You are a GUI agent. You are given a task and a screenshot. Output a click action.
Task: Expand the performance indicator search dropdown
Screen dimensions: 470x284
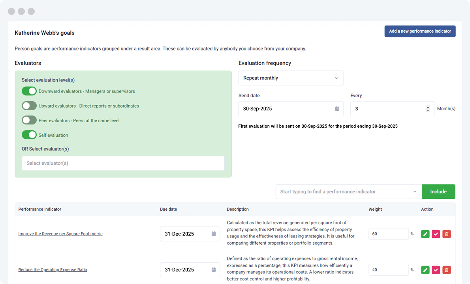(x=415, y=192)
